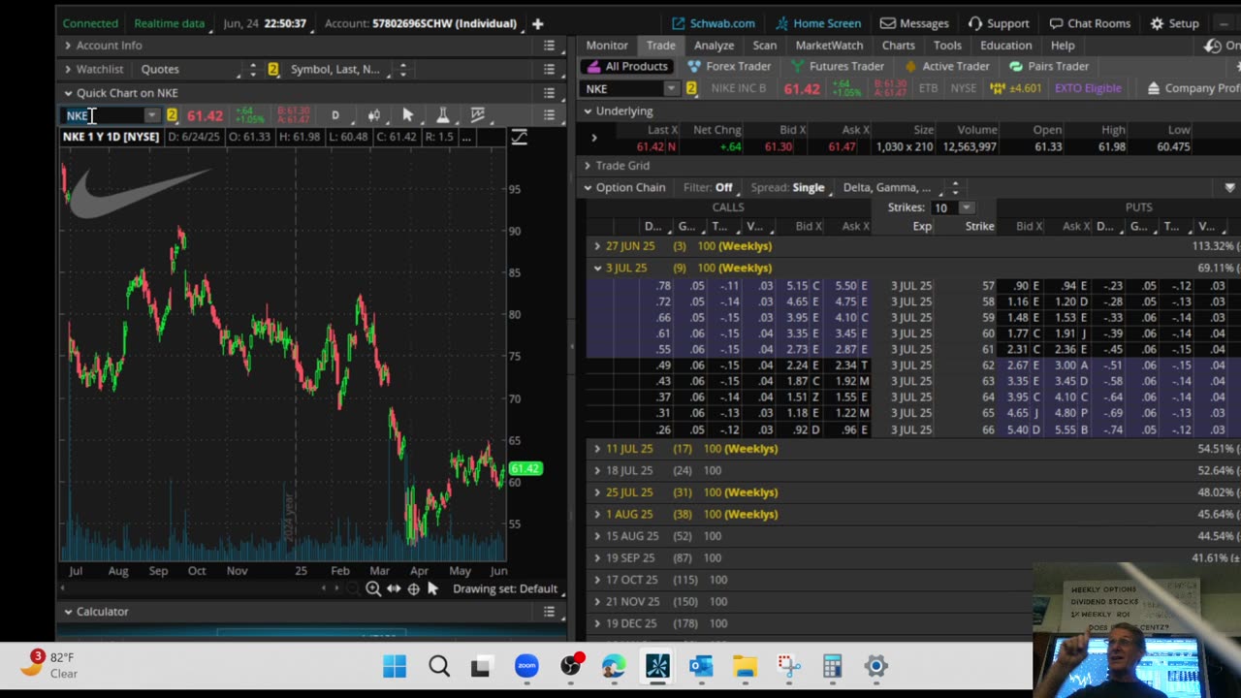Viewport: 1241px width, 698px height.
Task: Open the Company Profile icon
Action: coord(1153,88)
